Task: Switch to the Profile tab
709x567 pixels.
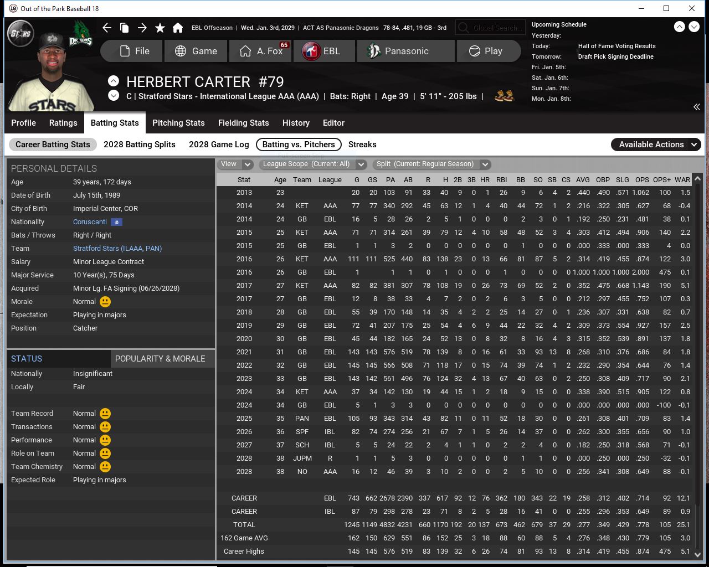Action: click(23, 123)
